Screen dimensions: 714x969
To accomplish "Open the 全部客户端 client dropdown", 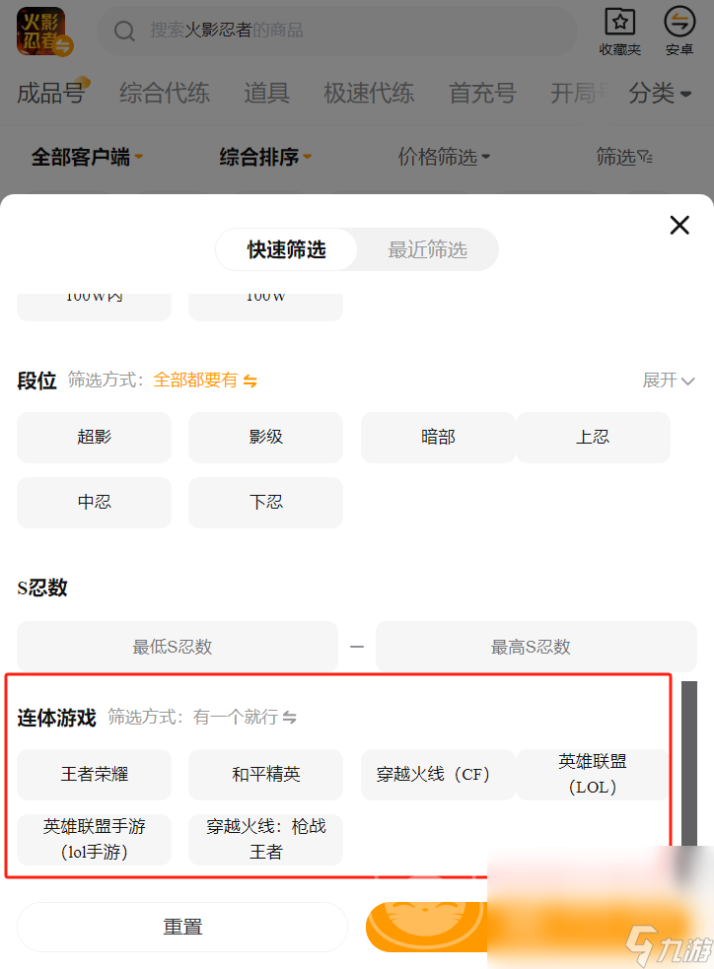I will tap(87, 157).
